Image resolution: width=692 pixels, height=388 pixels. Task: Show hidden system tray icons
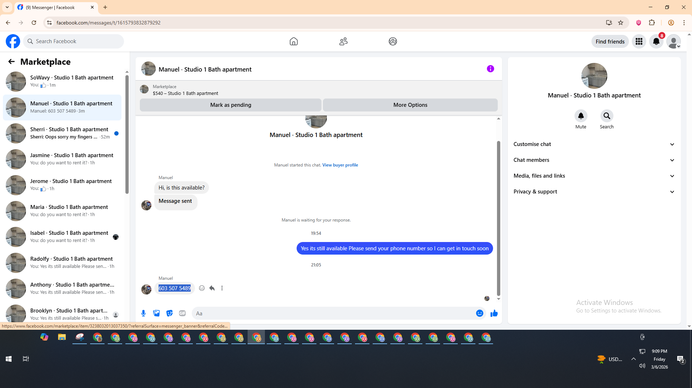tap(633, 359)
